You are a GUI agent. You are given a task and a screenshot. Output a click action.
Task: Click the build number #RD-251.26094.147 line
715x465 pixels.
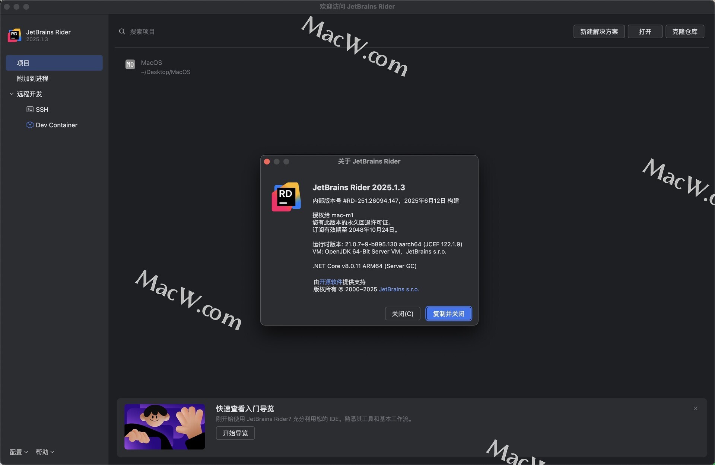[x=385, y=201]
